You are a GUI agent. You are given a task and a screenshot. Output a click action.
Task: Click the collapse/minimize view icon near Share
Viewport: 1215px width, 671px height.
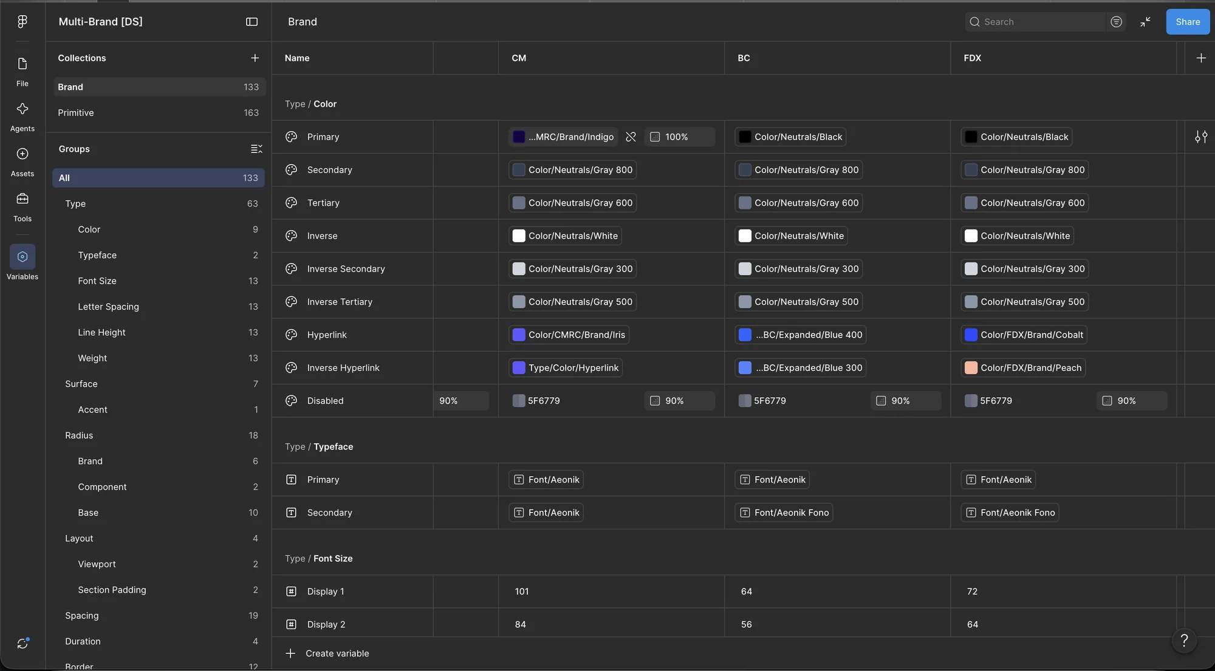click(x=1145, y=22)
